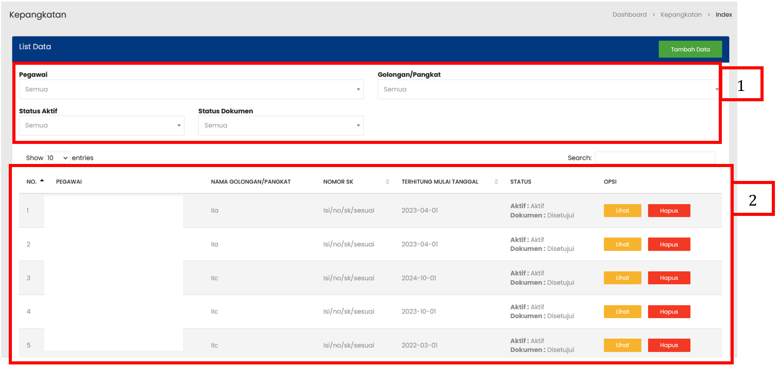Click into the Search input field

[655, 158]
